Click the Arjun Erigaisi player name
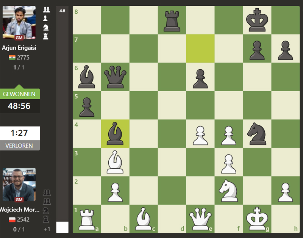303x238 pixels. [19, 48]
